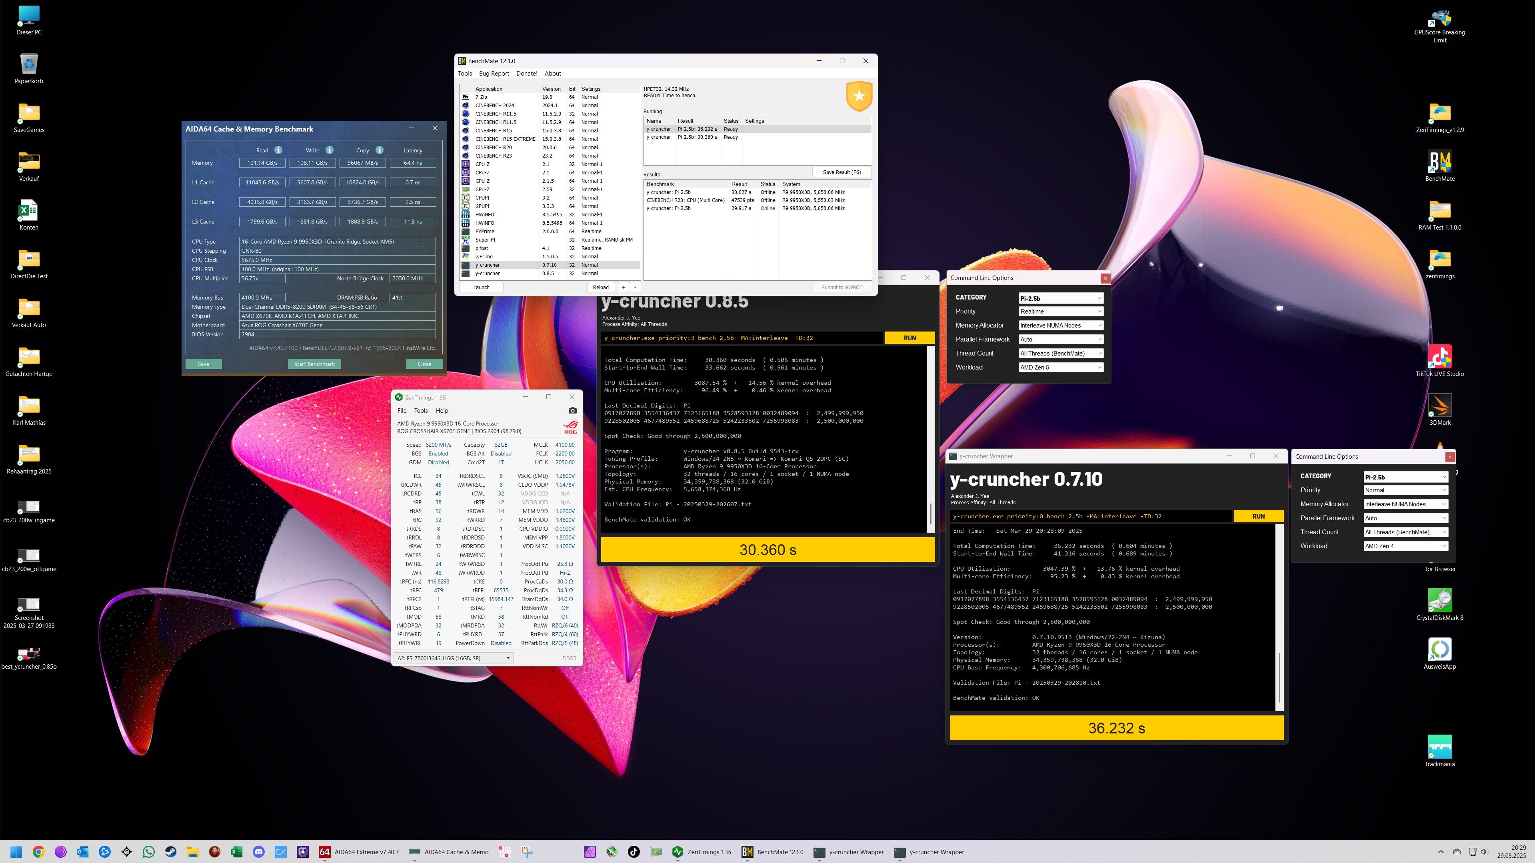The width and height of the screenshot is (1535, 863).
Task: Open WhatsApp from the taskbar
Action: point(148,852)
